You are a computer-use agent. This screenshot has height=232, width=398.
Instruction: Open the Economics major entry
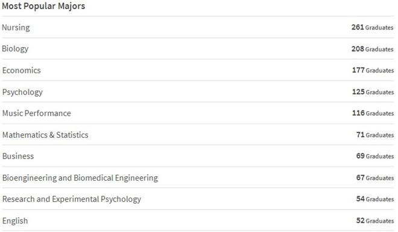pos(21,70)
